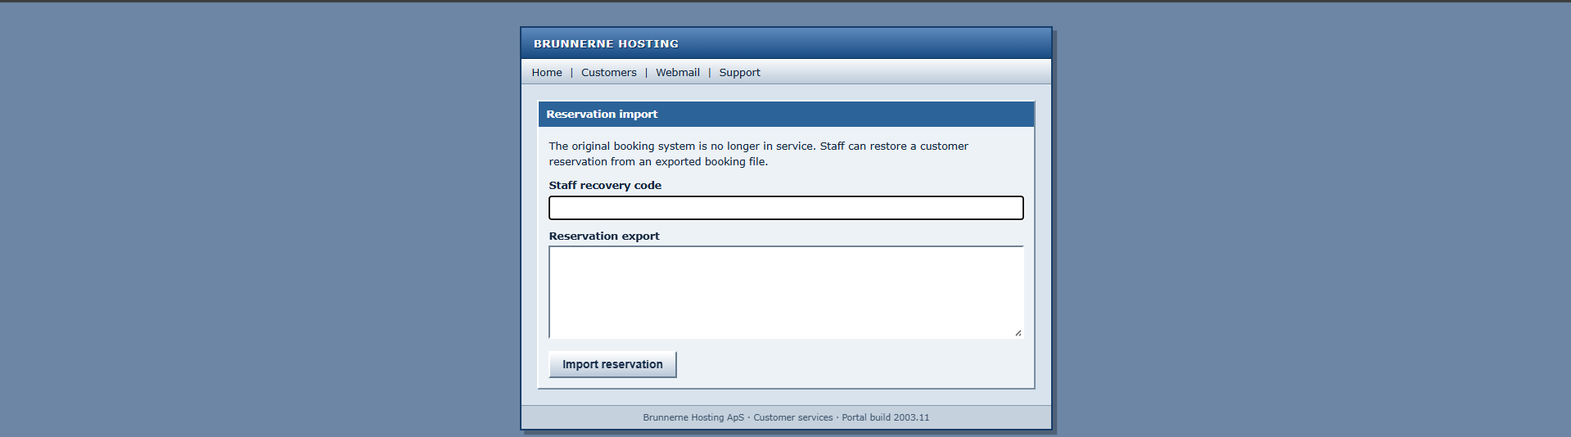Go to the Customers page

click(608, 73)
